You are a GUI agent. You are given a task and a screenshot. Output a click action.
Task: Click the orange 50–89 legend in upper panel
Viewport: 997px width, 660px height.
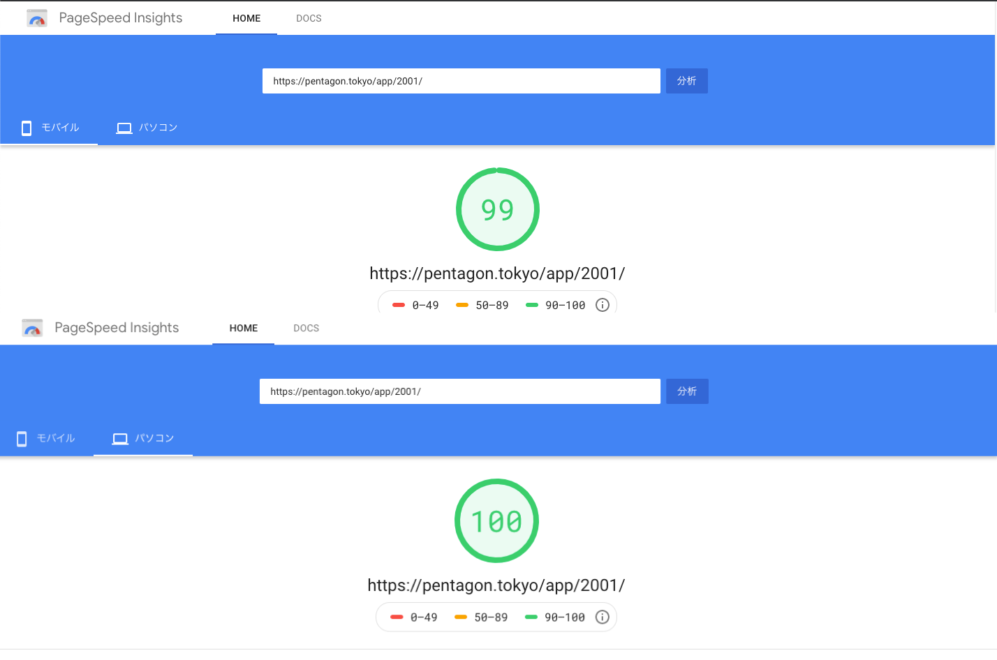pos(482,305)
